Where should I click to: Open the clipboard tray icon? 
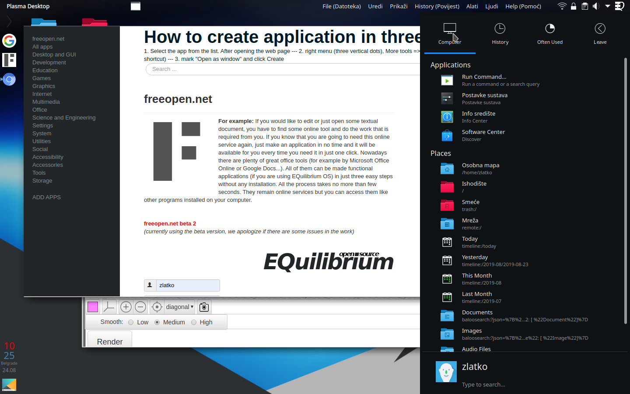click(585, 6)
